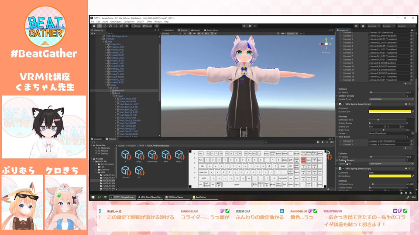Image resolution: width=419 pixels, height=235 pixels.
Task: Click the scene orientation gizmo center cube
Action: point(326,44)
